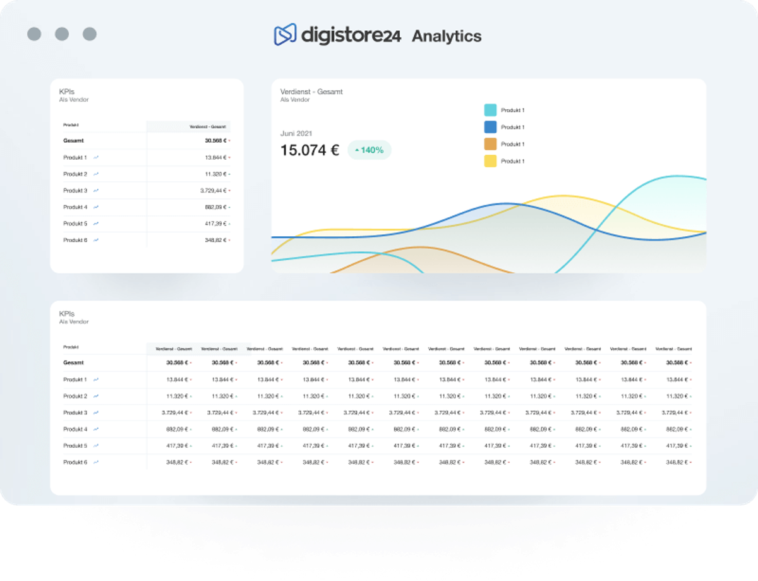Open Produkt 3 trend icon in small KPIs card
This screenshot has width=758, height=581.
(96, 190)
